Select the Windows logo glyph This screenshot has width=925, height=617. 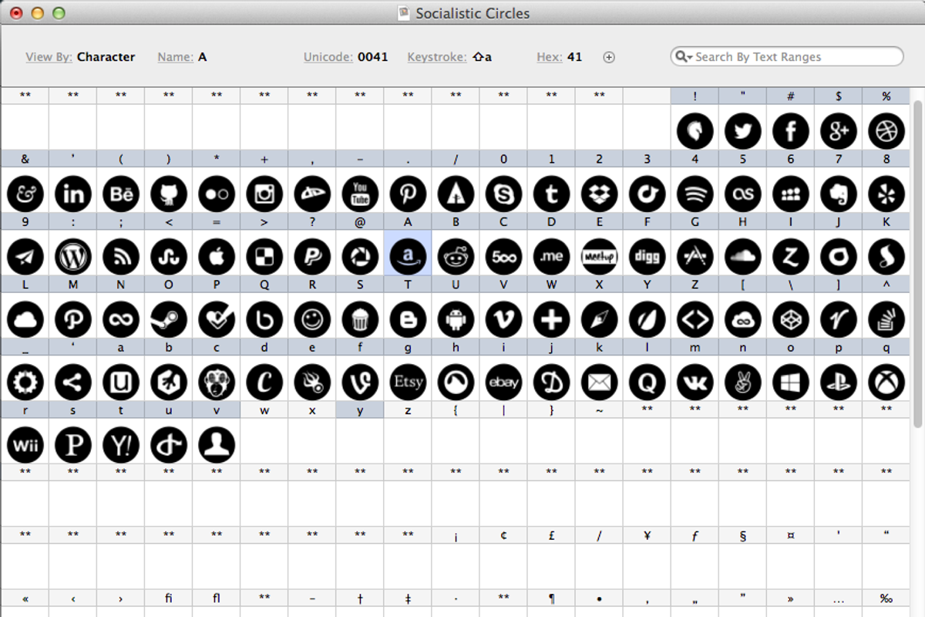tap(790, 381)
